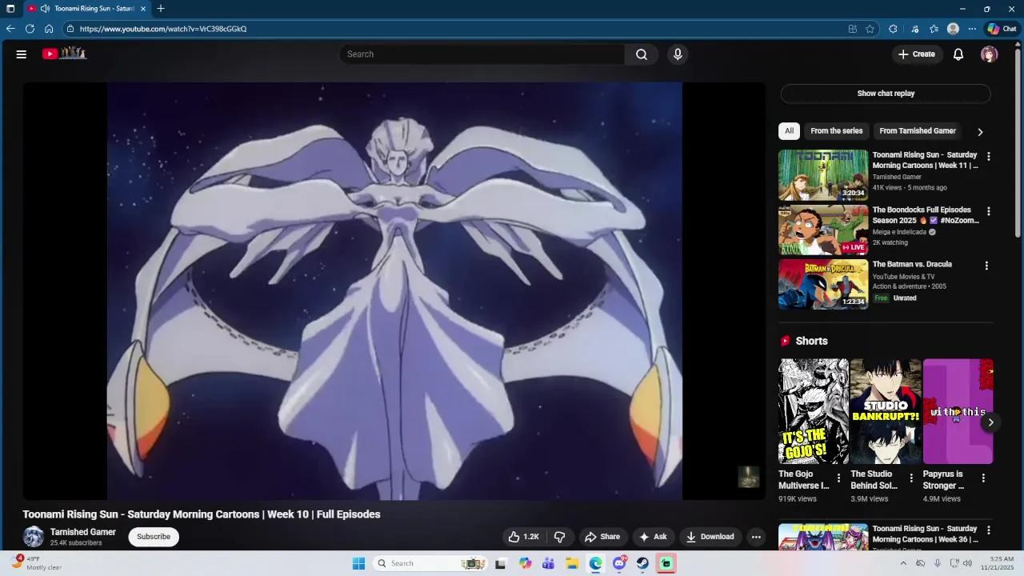
Task: Show more filter chips with the arrow
Action: pos(980,132)
